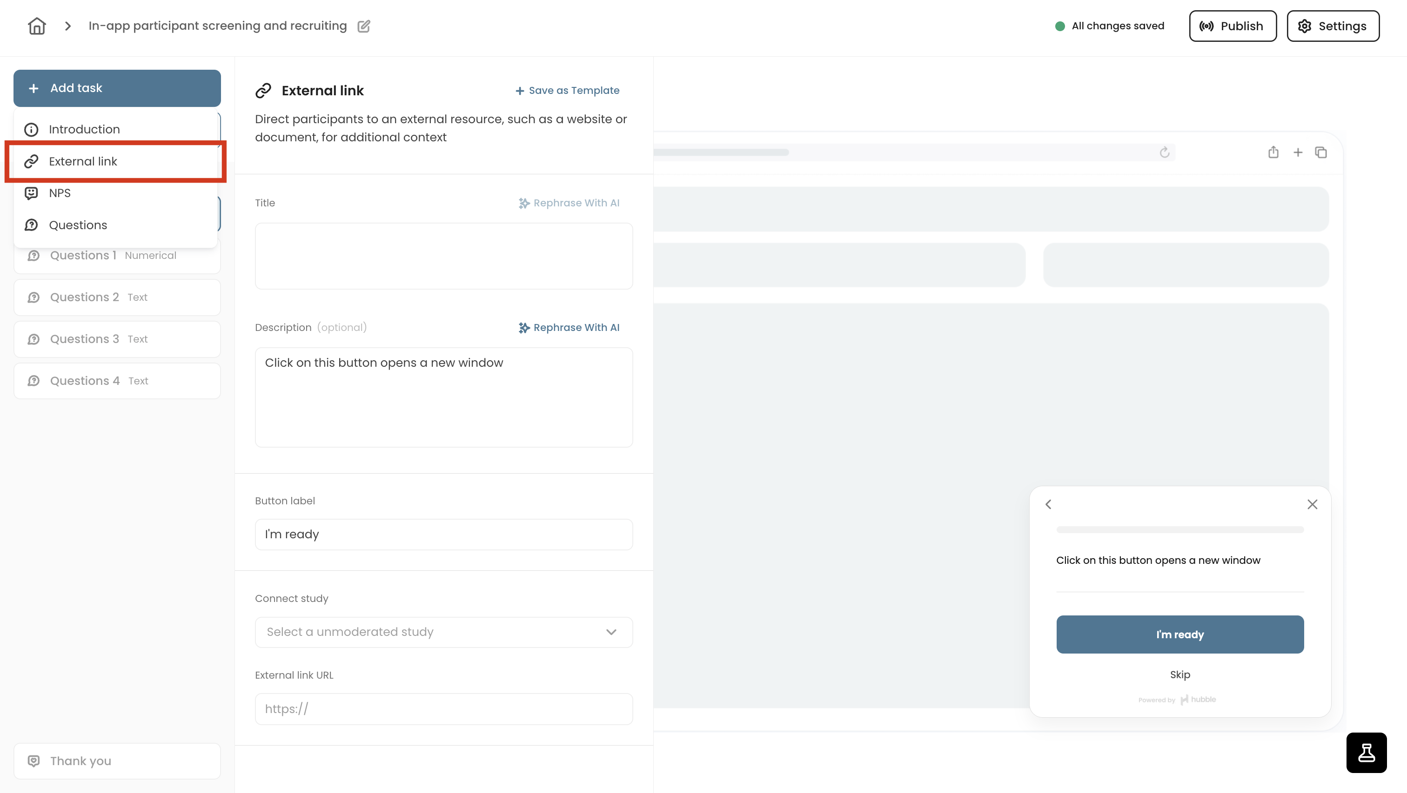Screen dimensions: 1407x793
Task: Focus the Title text field
Action: pyautogui.click(x=443, y=256)
